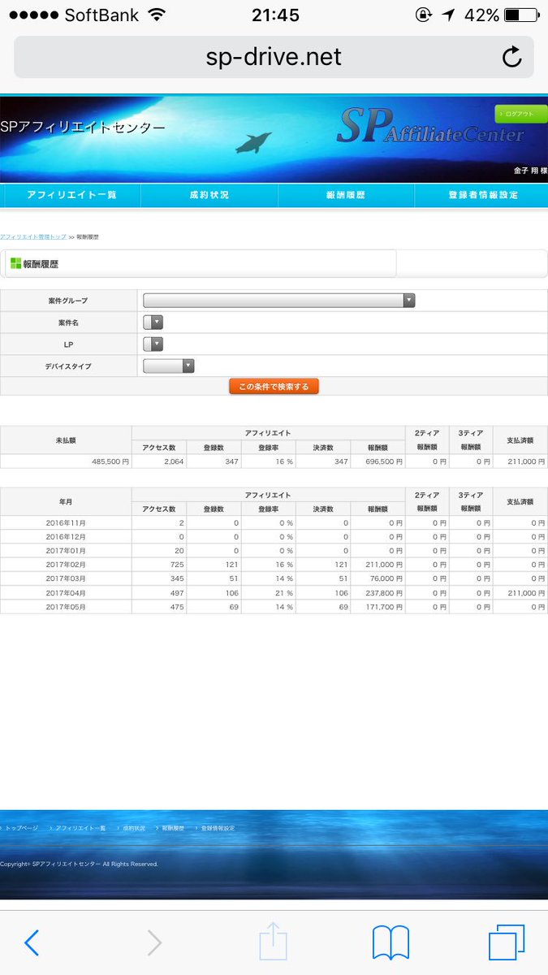The image size is (548, 975).
Task: Open the 成約状況 tab
Action: click(209, 195)
